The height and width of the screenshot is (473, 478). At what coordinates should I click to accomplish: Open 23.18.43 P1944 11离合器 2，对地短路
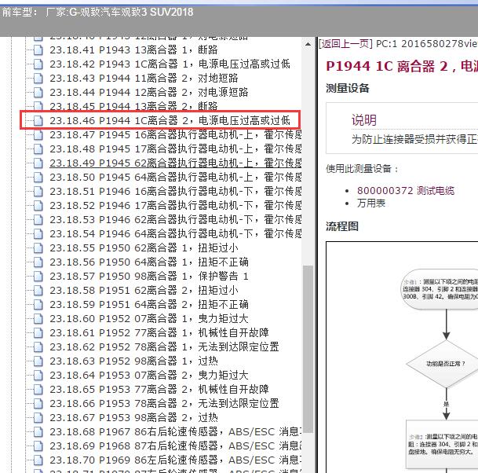[x=144, y=78]
